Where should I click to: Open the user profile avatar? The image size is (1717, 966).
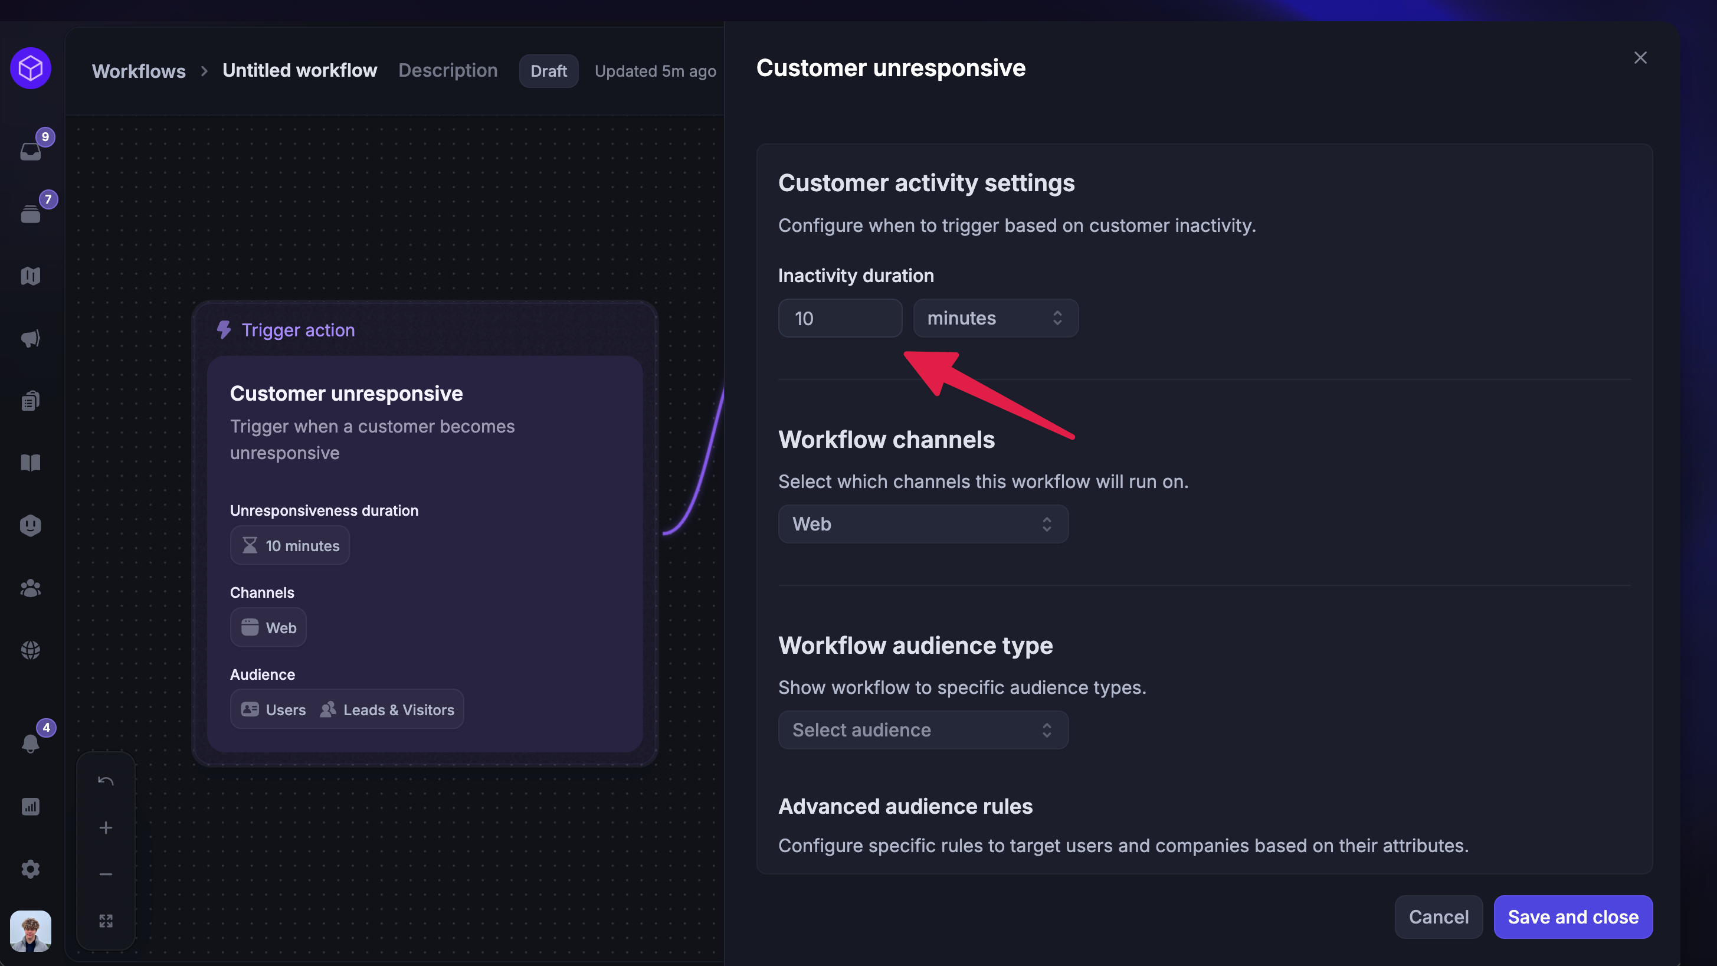pyautogui.click(x=31, y=931)
